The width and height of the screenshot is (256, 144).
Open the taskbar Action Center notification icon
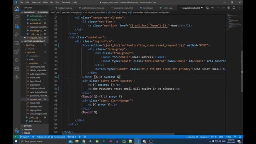point(239,141)
